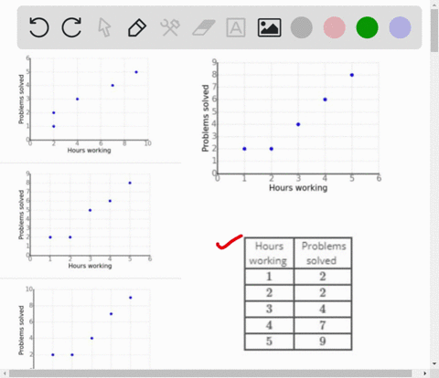Click the middle-left scatter plot with y-axis to 9

[x=85, y=220]
